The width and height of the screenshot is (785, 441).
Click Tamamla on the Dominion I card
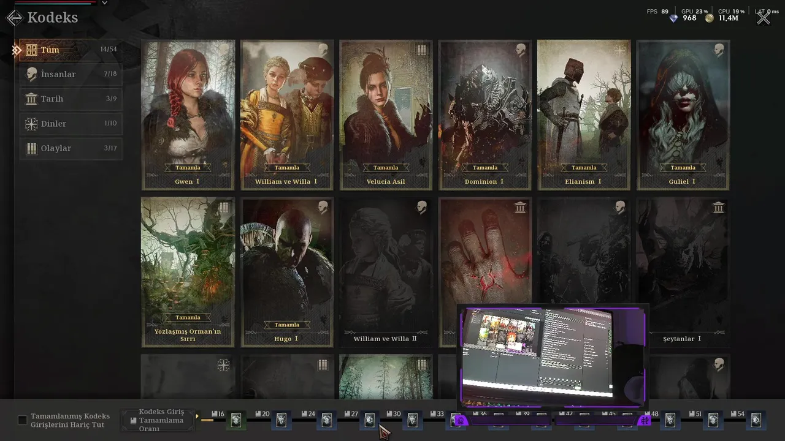coord(485,168)
